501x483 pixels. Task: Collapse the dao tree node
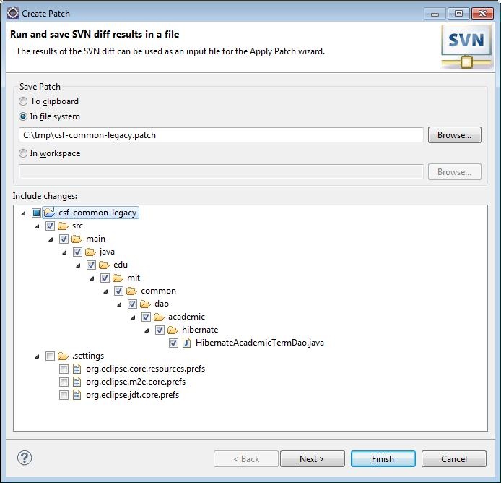120,304
